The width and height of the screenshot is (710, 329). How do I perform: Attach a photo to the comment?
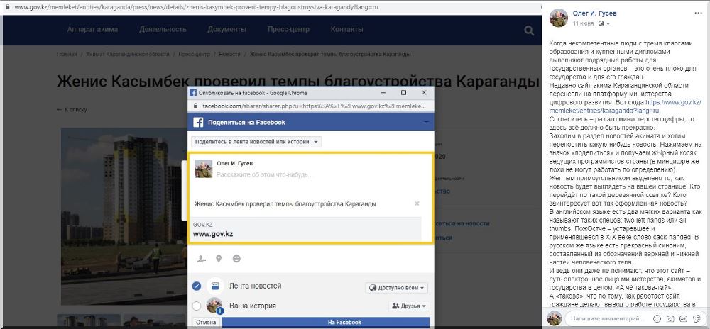[x=670, y=318]
